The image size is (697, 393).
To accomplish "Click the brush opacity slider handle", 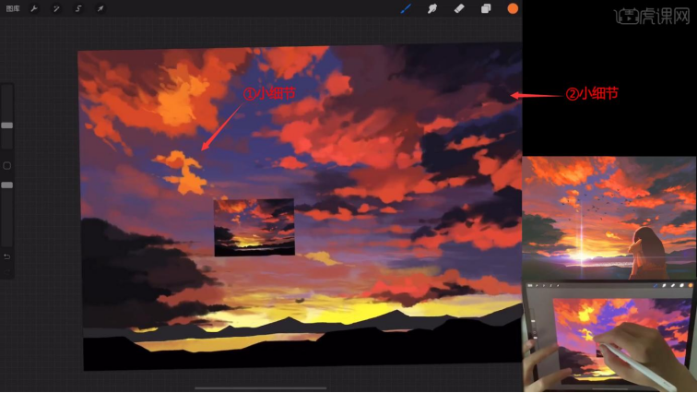I will click(6, 185).
